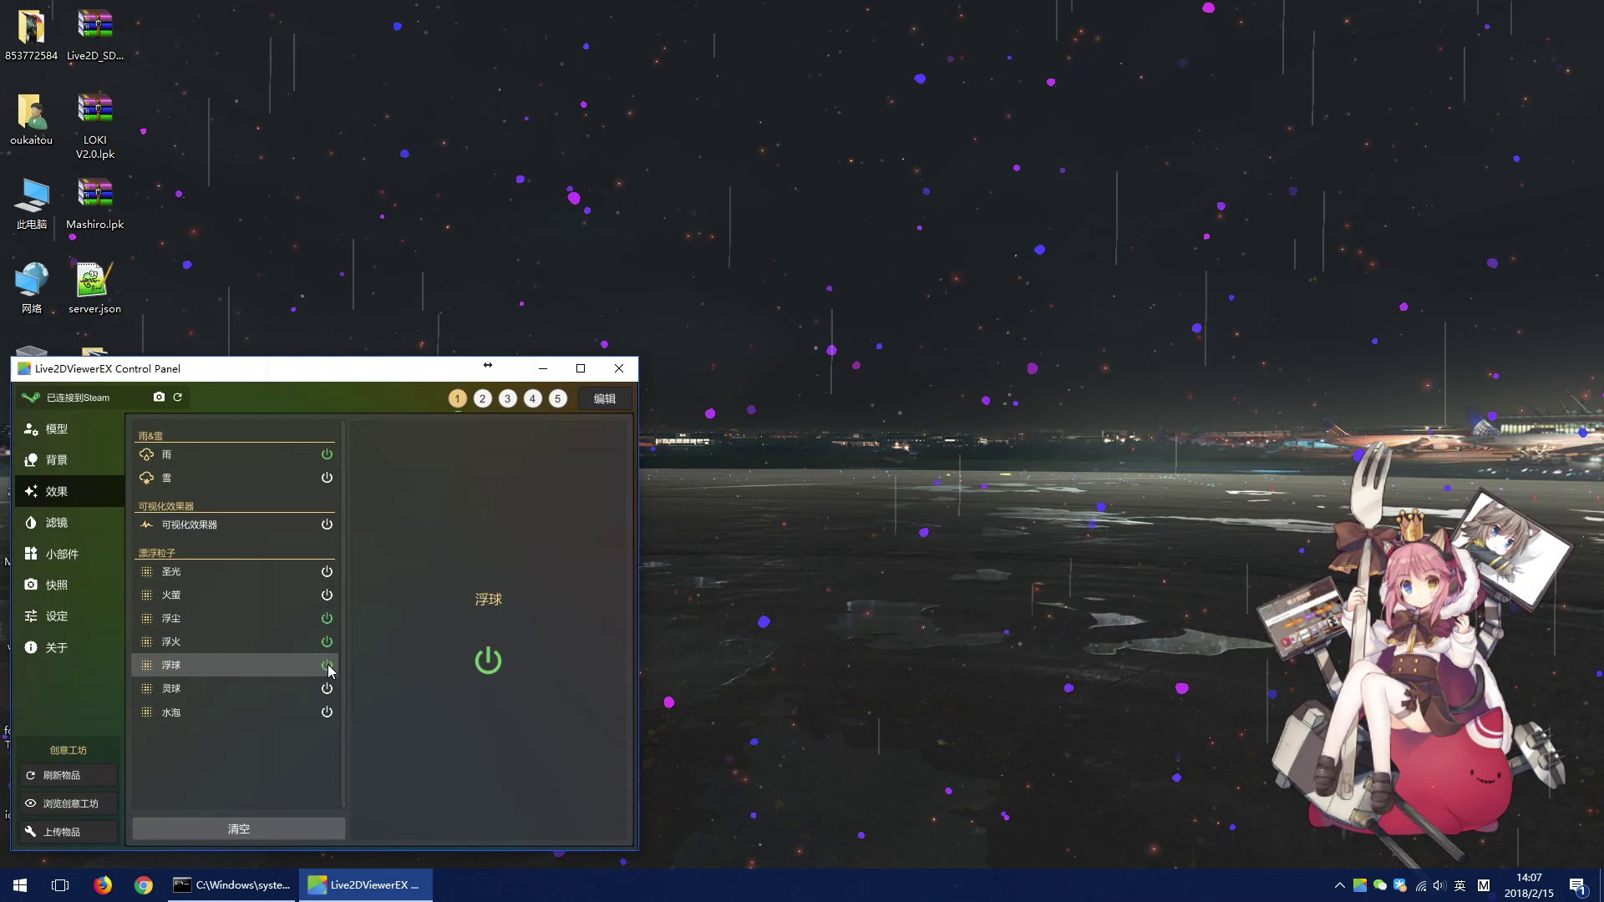Disable the 浮尘 floating dust particle effect
The image size is (1604, 902).
(x=327, y=618)
